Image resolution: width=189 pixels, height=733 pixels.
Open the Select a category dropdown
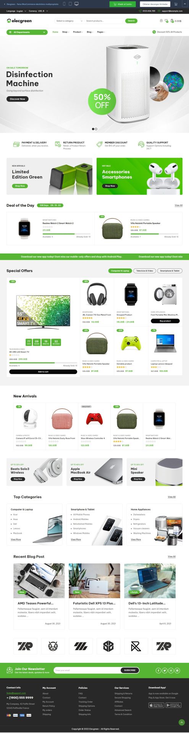69,21
